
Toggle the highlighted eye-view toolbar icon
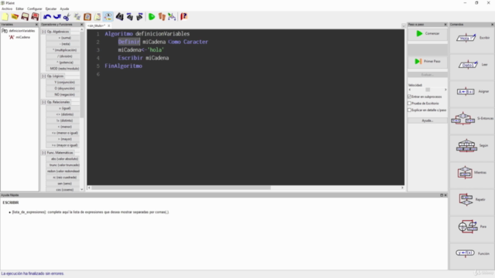pos(108,17)
